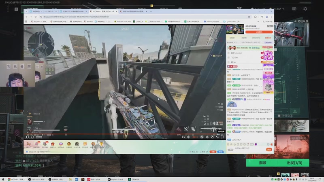
Task: Toggle danmaku display icon in player controls
Action: (202, 137)
